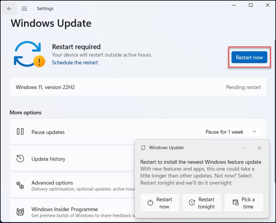
Task: Open the hamburger navigation menu
Action: 24,9
